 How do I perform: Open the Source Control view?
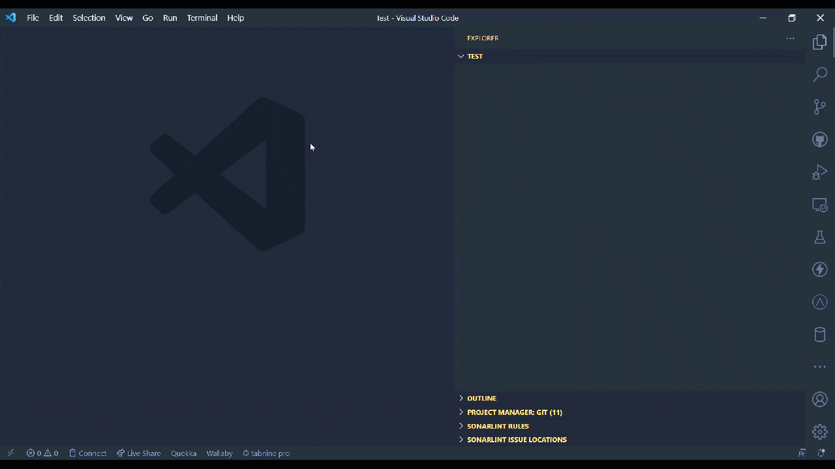819,107
